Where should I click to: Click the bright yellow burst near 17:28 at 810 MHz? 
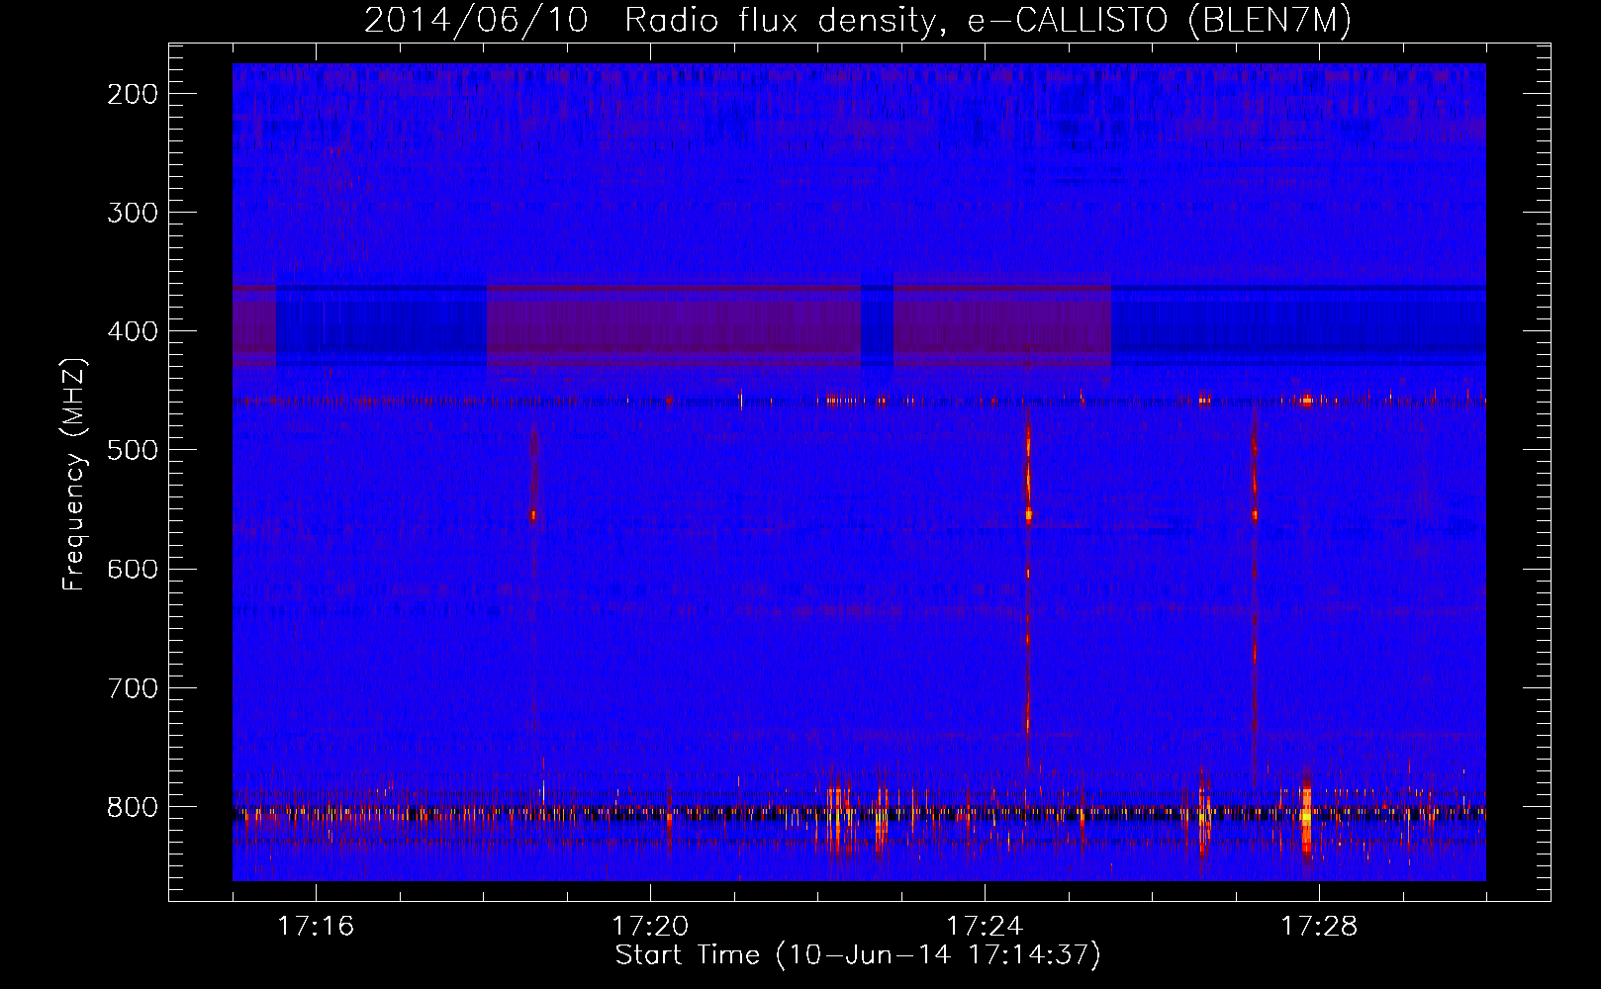1306,817
